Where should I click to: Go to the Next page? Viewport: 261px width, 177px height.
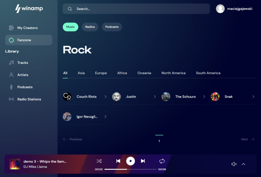pyautogui.click(x=248, y=139)
